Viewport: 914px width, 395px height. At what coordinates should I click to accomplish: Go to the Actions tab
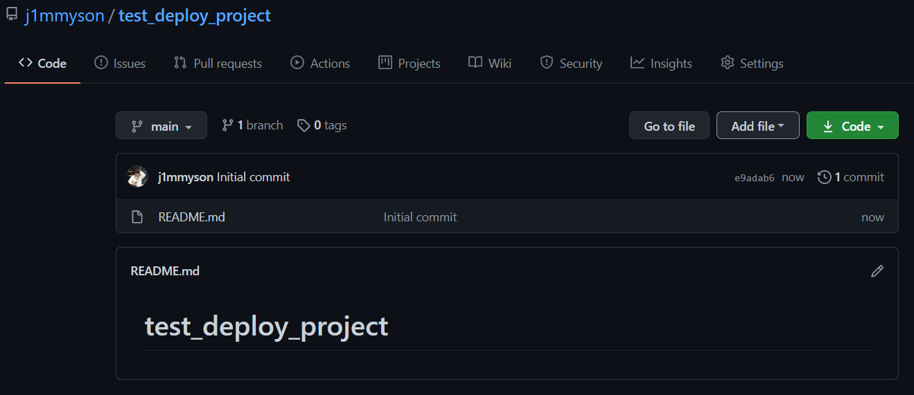(x=320, y=63)
